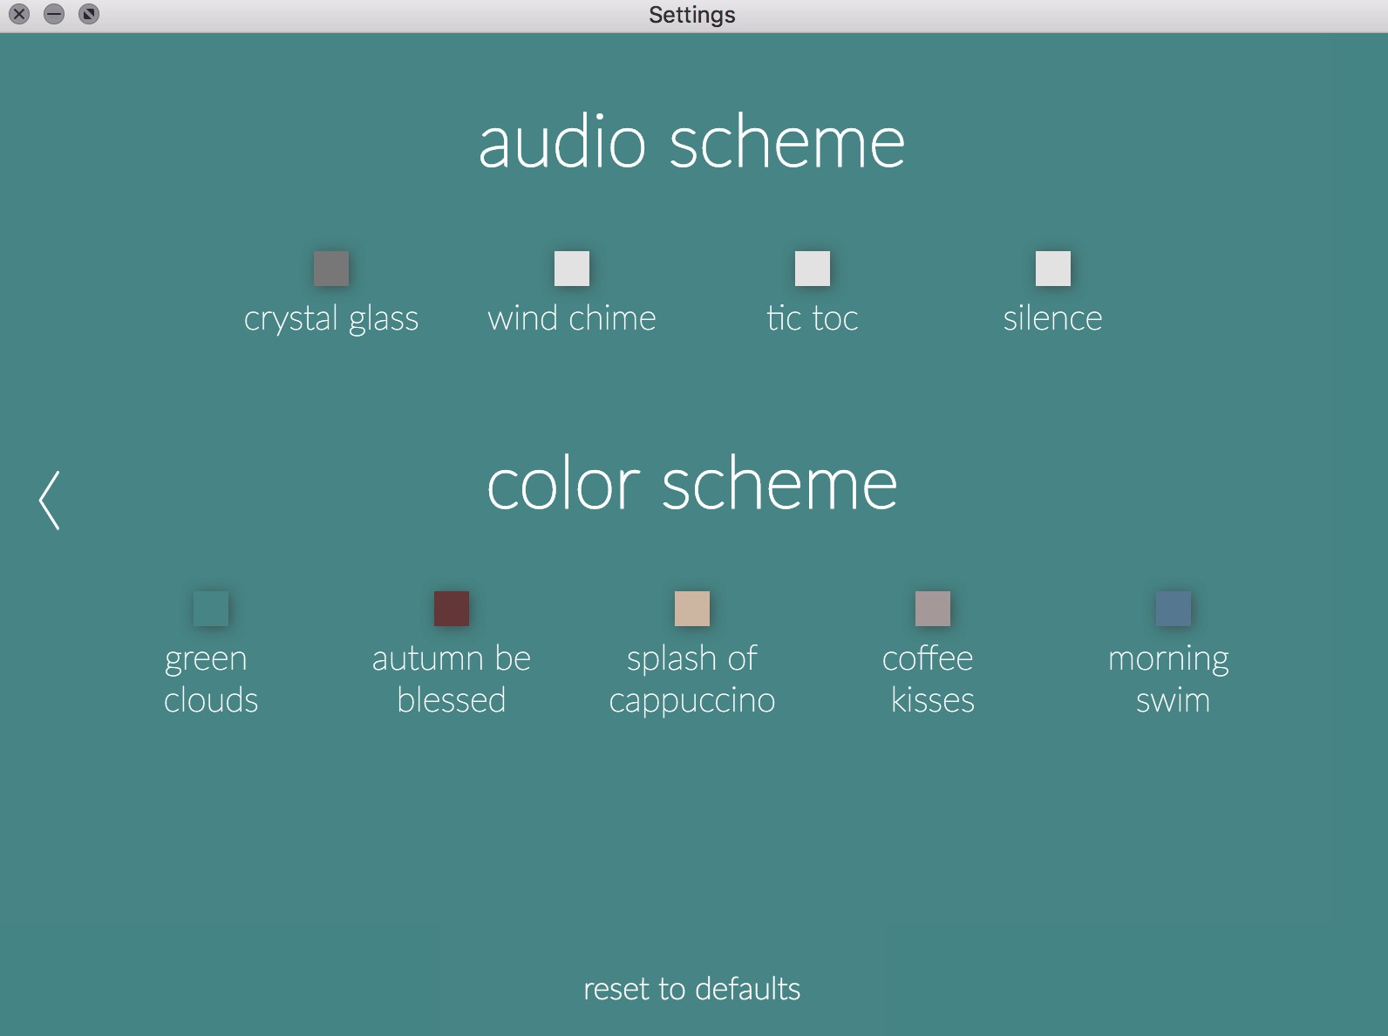
Task: Choose the blue morning swim swatch
Action: [1173, 609]
